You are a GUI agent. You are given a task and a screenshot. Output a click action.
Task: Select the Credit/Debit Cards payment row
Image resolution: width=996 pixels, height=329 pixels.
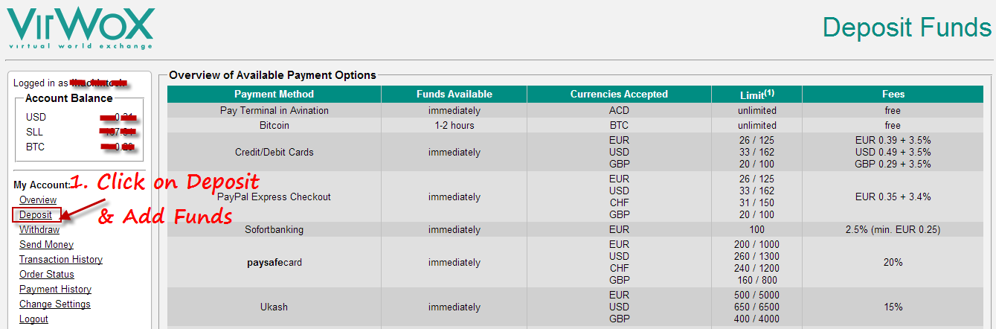(x=575, y=153)
